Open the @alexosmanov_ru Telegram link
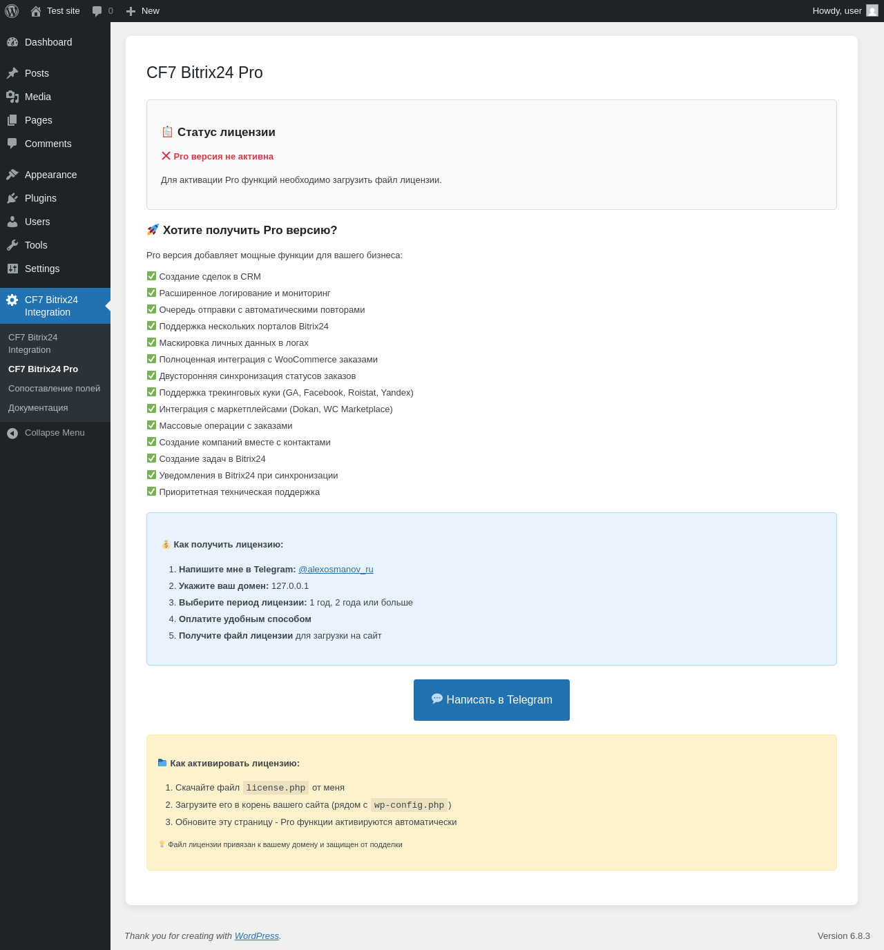The width and height of the screenshot is (884, 950). click(x=336, y=570)
